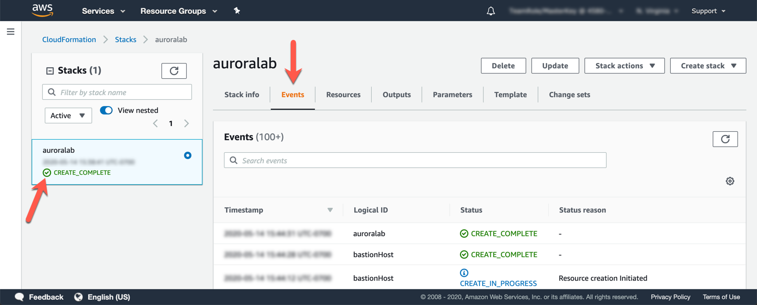
Task: Open the account name menu
Action: 566,11
